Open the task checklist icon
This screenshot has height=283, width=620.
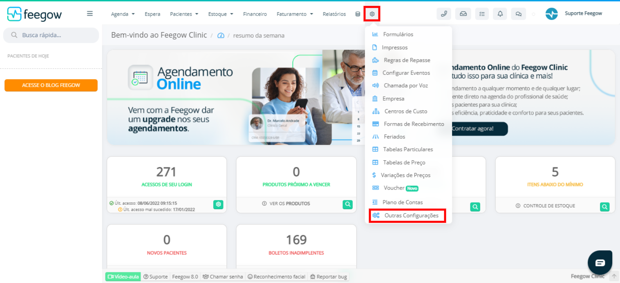[x=482, y=14]
